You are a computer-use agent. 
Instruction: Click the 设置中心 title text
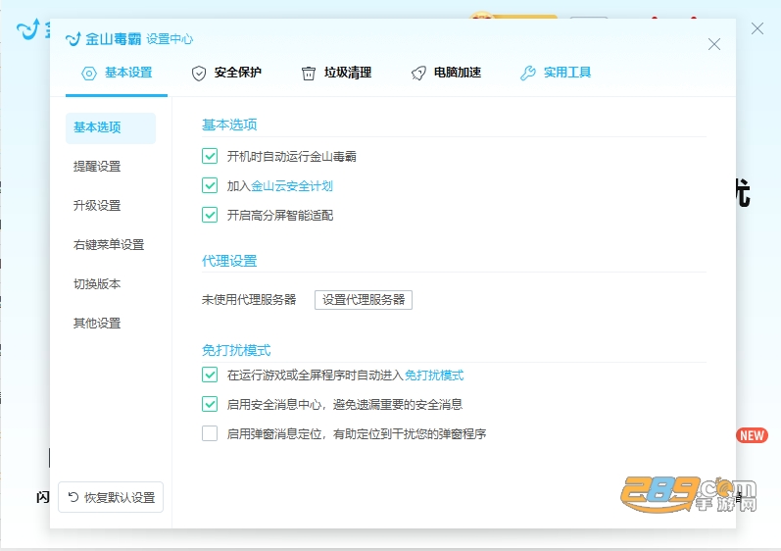(170, 39)
